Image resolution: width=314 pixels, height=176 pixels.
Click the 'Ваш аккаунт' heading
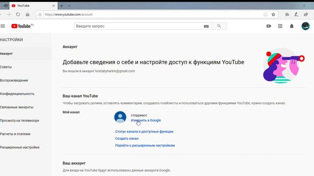74,163
